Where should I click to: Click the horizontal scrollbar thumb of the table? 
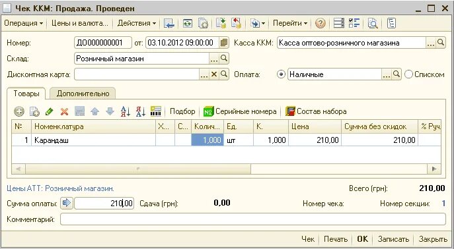click(138, 169)
